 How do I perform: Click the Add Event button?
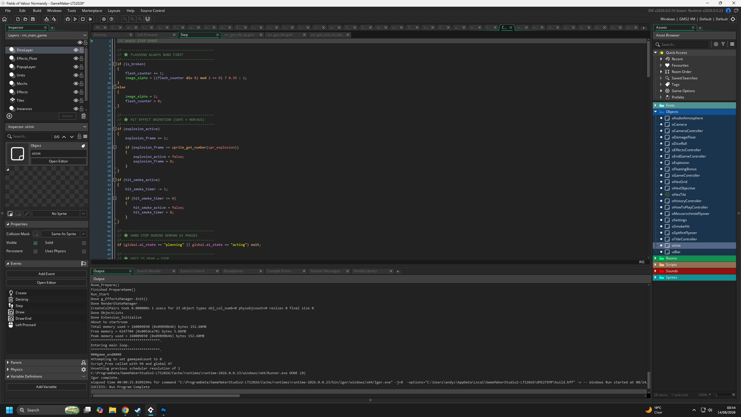coord(46,274)
